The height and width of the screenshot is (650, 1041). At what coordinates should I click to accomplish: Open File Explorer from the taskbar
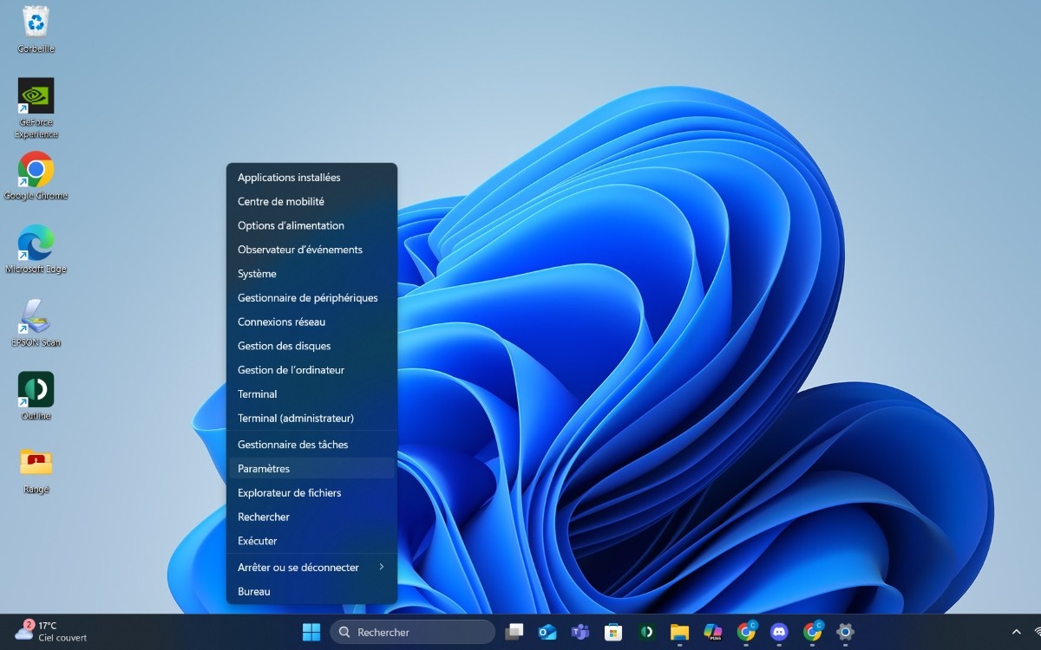pos(679,632)
